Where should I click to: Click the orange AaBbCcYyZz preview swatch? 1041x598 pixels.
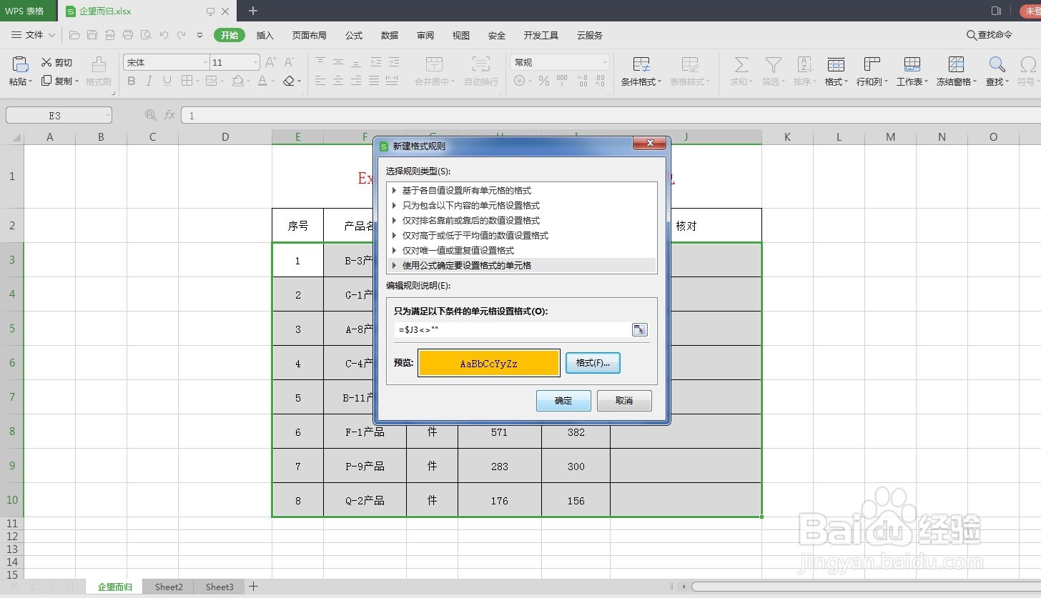[x=488, y=363]
